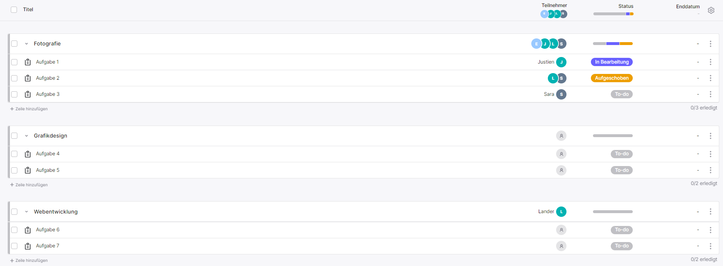Image resolution: width=723 pixels, height=266 pixels.
Task: Collapse the Webentwicklung group chevron
Action: tap(27, 212)
